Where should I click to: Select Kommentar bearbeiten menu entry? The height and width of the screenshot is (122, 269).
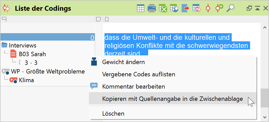133,87
